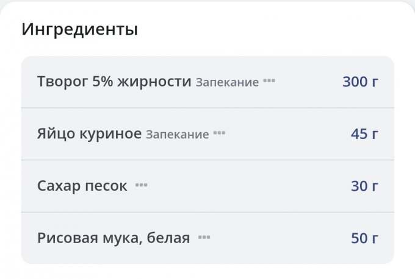
Task: Click the three dots beside Яйцо куриное
Action: pos(219,133)
